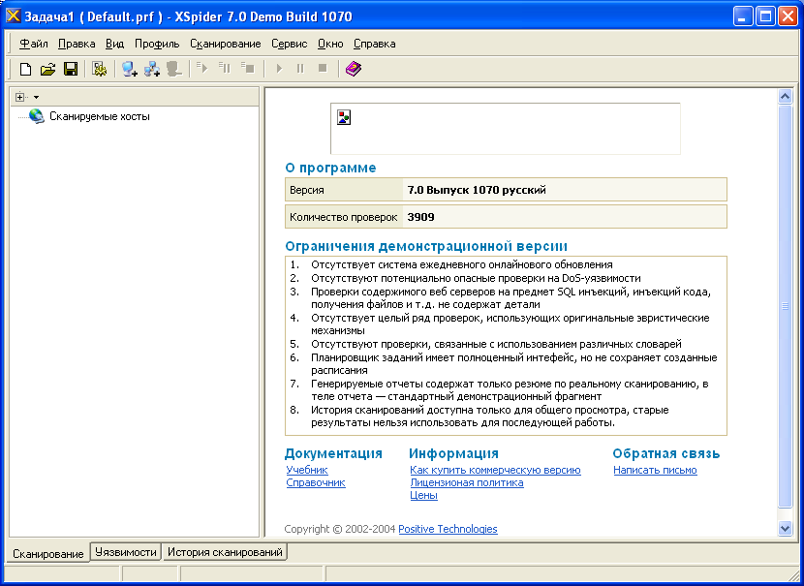Open the Лицензионая политика link
This screenshot has width=804, height=586.
point(467,482)
